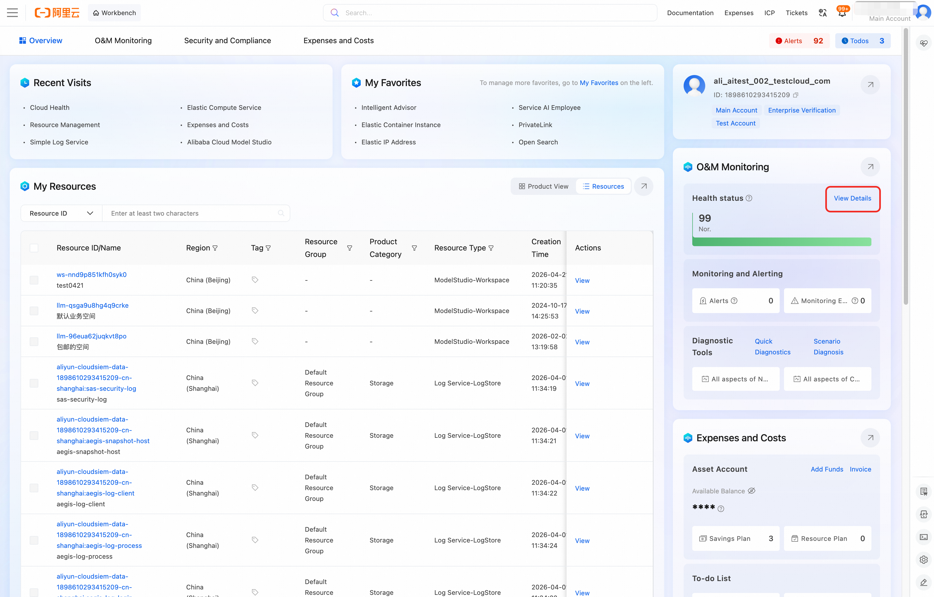Open Scenario Diagnosis link
This screenshot has height=597, width=934.
829,347
